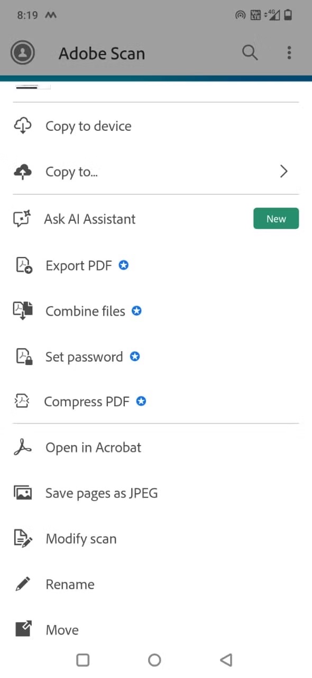Image resolution: width=312 pixels, height=678 pixels.
Task: Open the profile avatar in header
Action: (23, 52)
